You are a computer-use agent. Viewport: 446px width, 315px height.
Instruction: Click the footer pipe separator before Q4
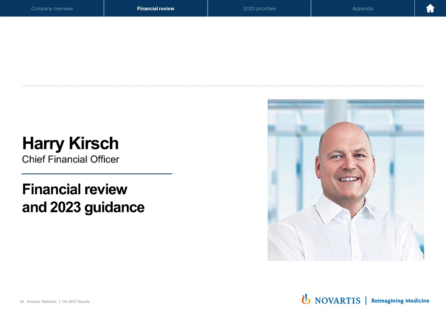click(x=59, y=302)
